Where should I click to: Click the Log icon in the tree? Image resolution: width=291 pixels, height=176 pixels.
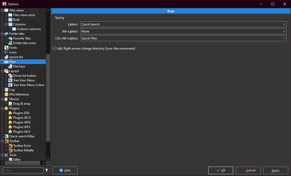click(6, 90)
